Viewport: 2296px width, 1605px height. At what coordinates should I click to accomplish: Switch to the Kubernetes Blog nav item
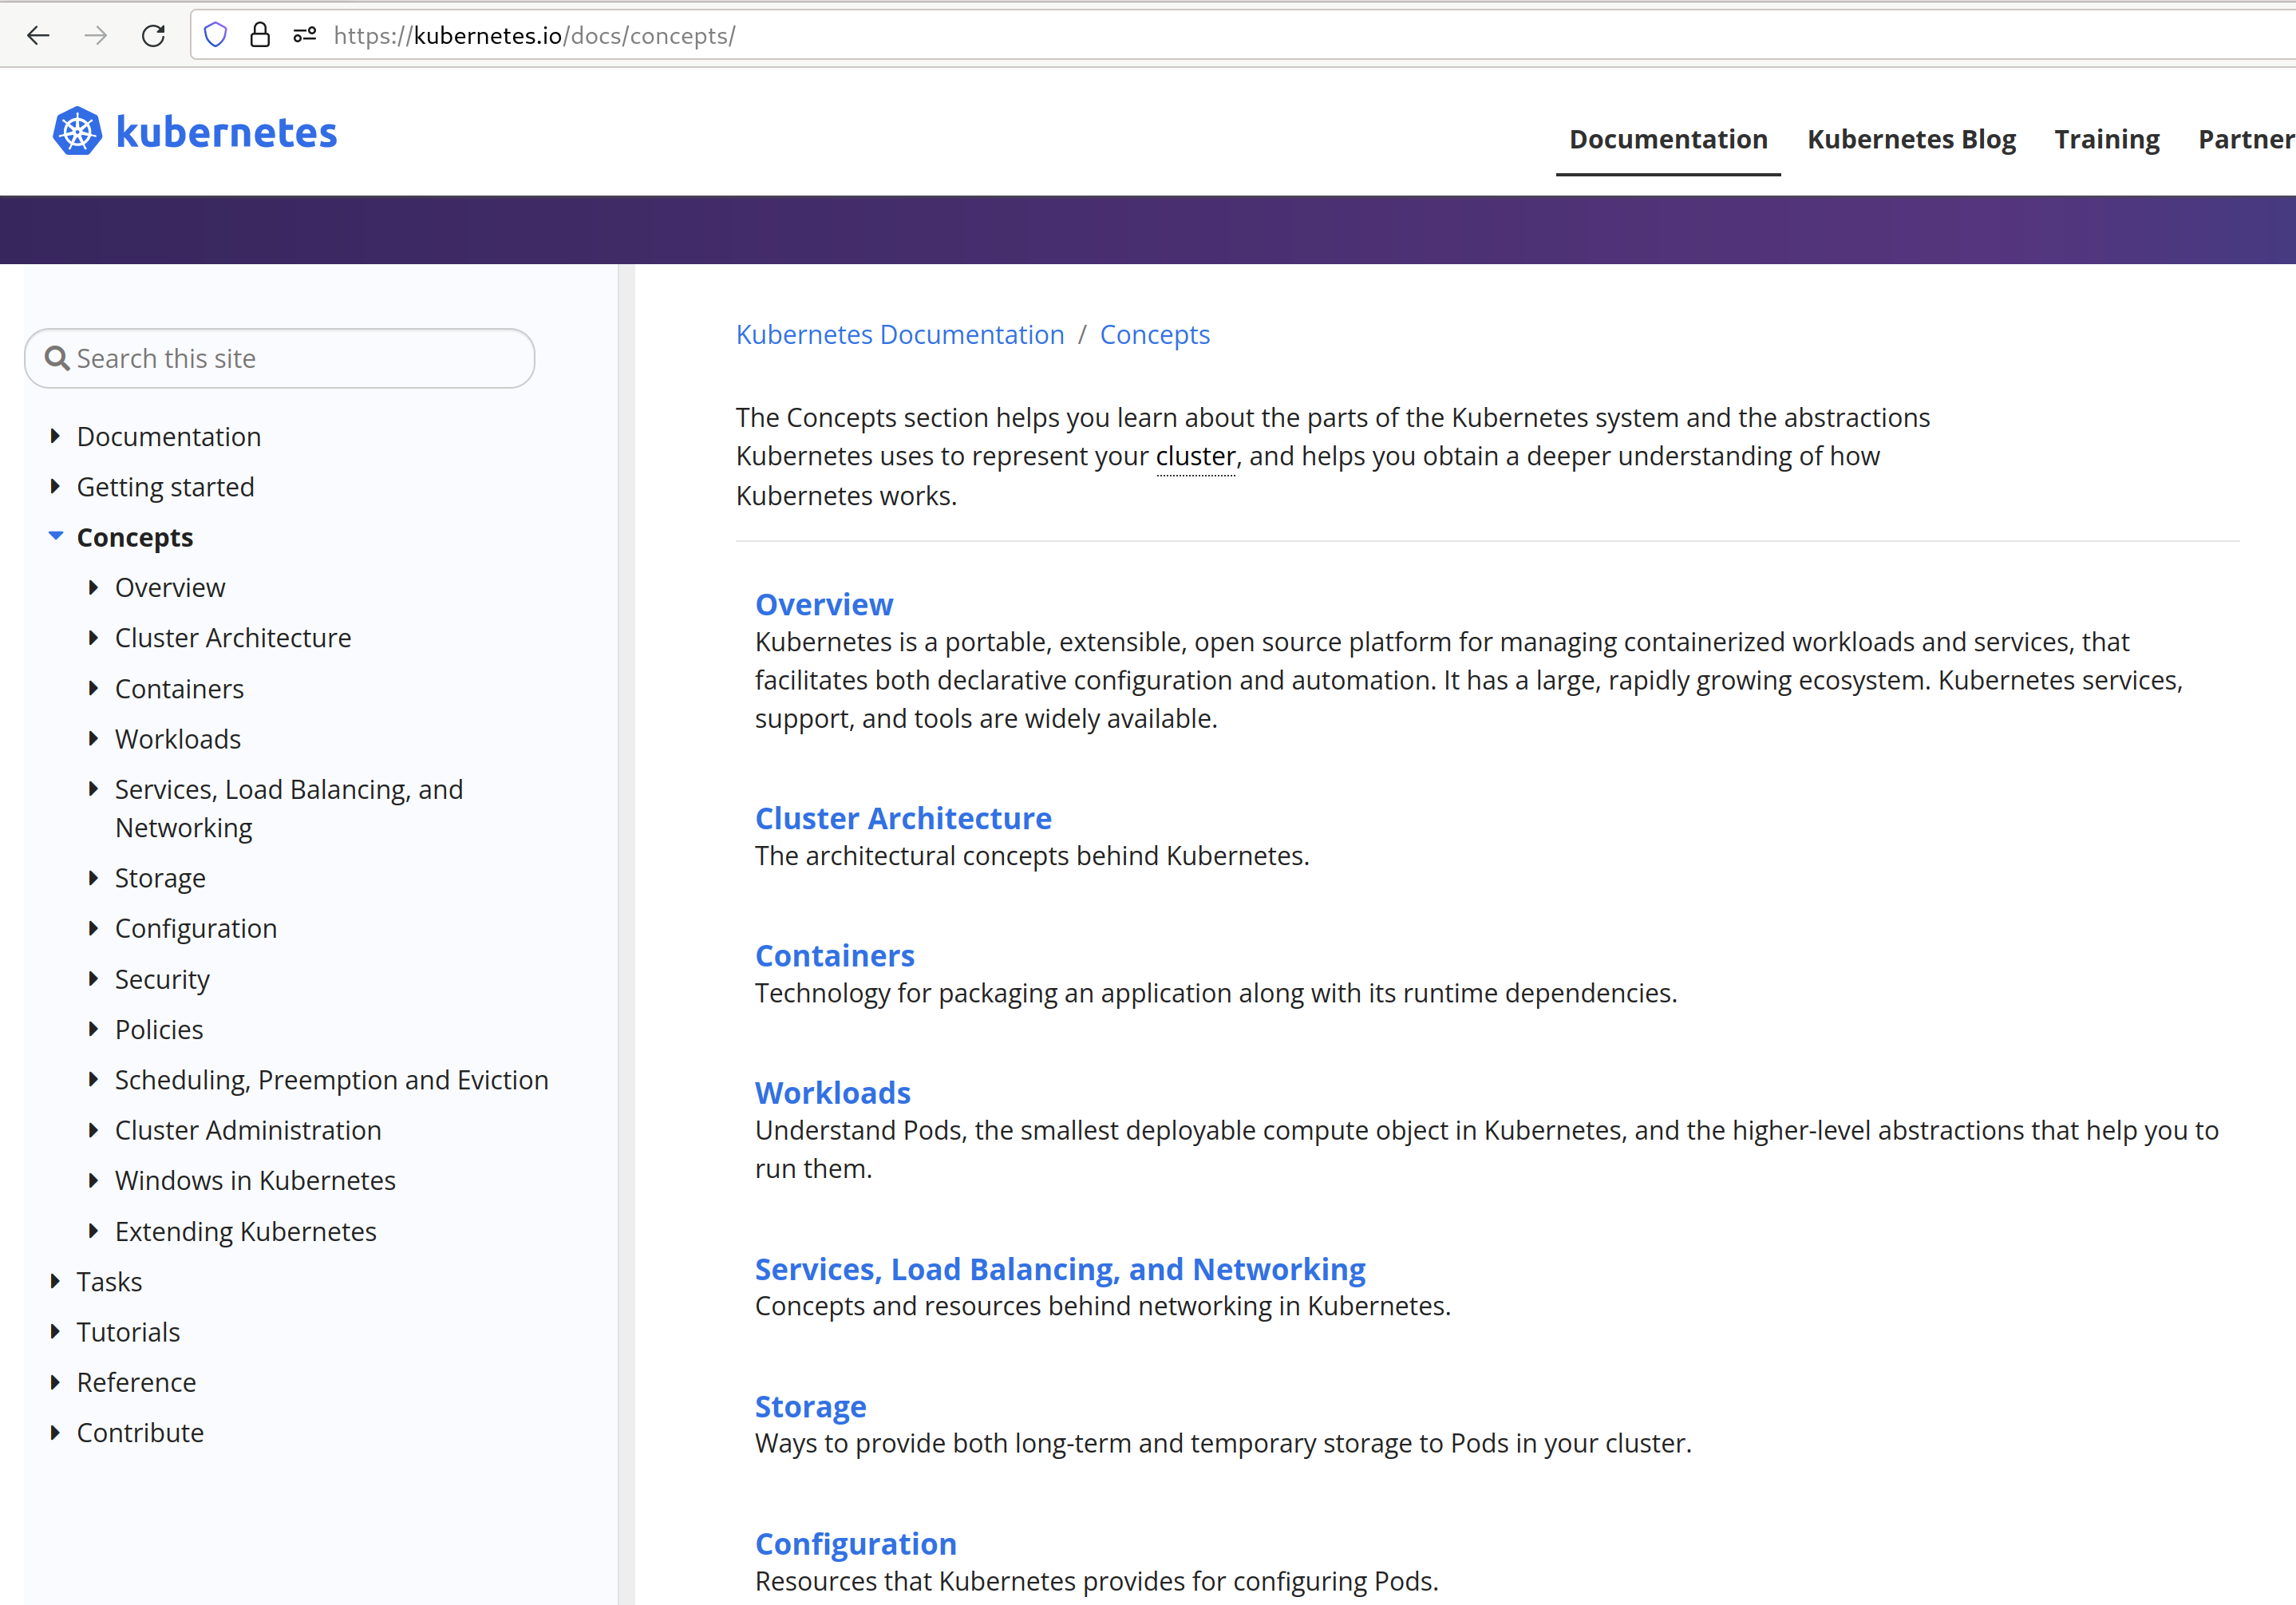coord(1911,139)
